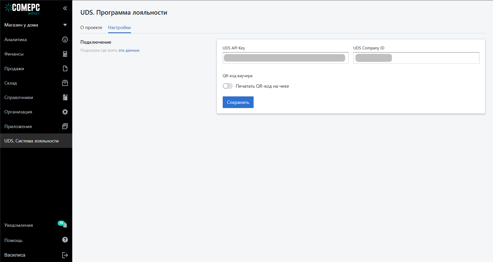493x262 pixels.
Task: Click the Приложения windows icon
Action: pyautogui.click(x=65, y=126)
